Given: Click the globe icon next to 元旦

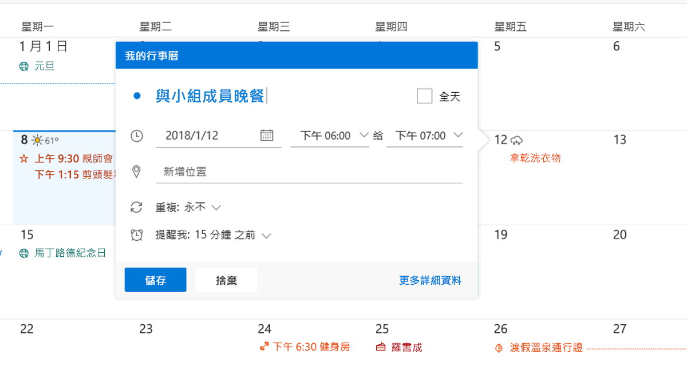Looking at the screenshot, I should coord(24,66).
